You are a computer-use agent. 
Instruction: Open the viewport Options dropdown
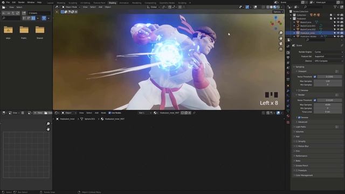[x=278, y=12]
